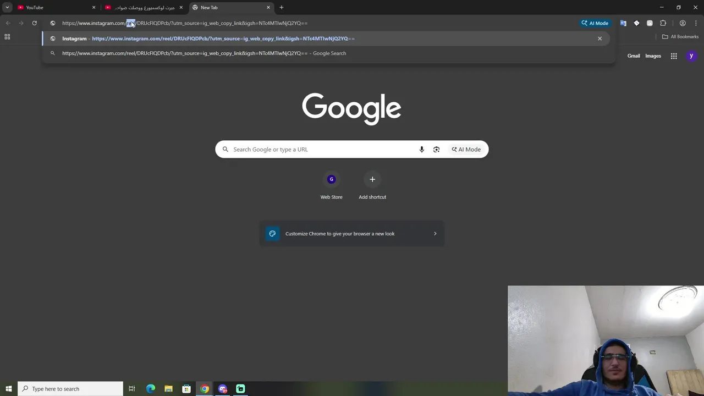Remove the Instagram suggestion with X
This screenshot has height=396, width=704.
coord(599,38)
